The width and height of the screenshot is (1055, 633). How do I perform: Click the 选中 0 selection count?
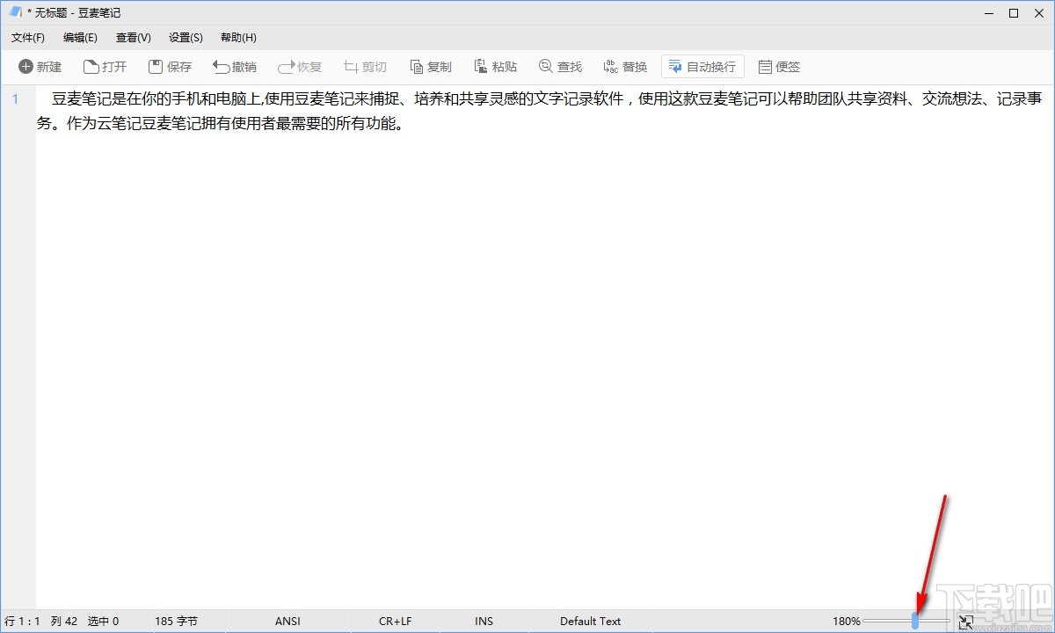click(103, 621)
